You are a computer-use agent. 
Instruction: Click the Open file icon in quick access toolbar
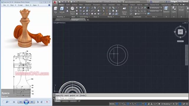tap(63, 2)
